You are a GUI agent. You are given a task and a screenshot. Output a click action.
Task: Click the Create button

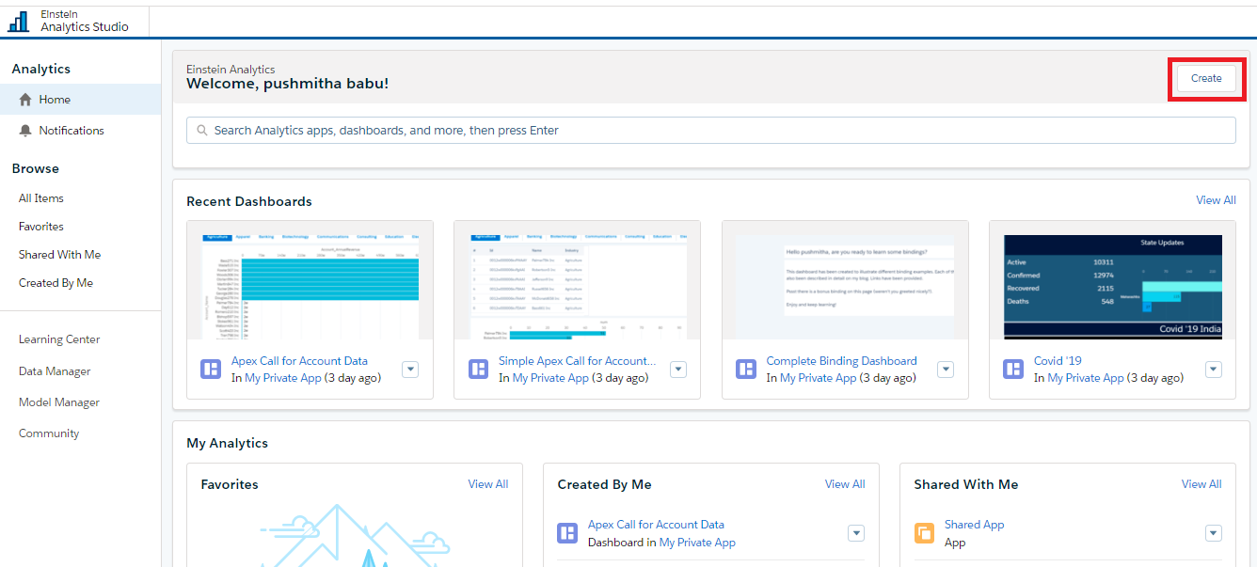(x=1206, y=79)
